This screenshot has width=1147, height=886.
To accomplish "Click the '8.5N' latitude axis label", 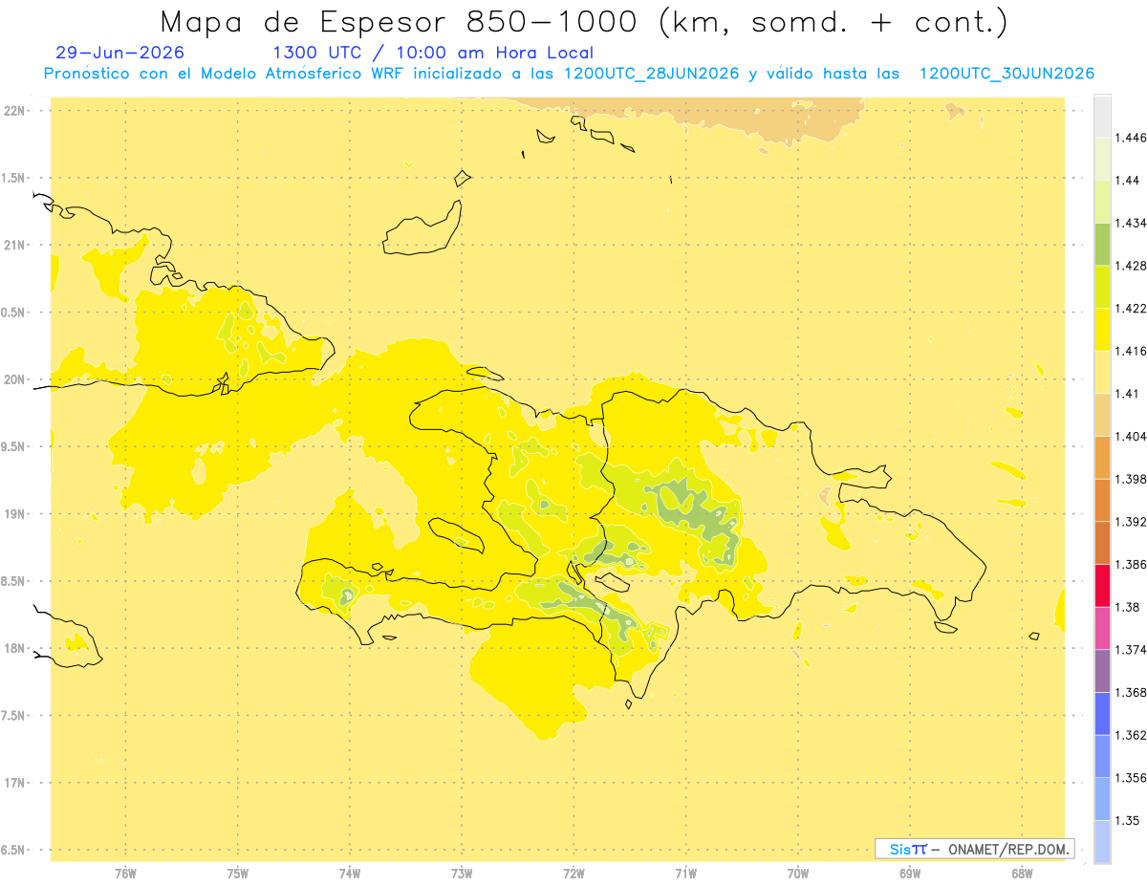I will point(14,581).
